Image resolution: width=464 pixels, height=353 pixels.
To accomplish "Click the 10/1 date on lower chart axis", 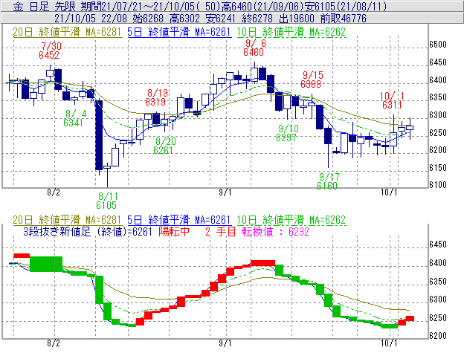I will pos(389,343).
